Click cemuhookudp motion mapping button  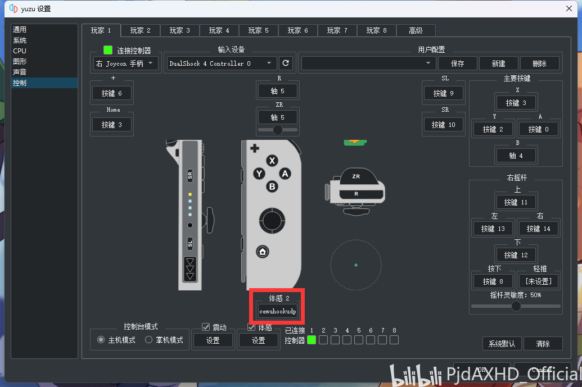click(278, 311)
